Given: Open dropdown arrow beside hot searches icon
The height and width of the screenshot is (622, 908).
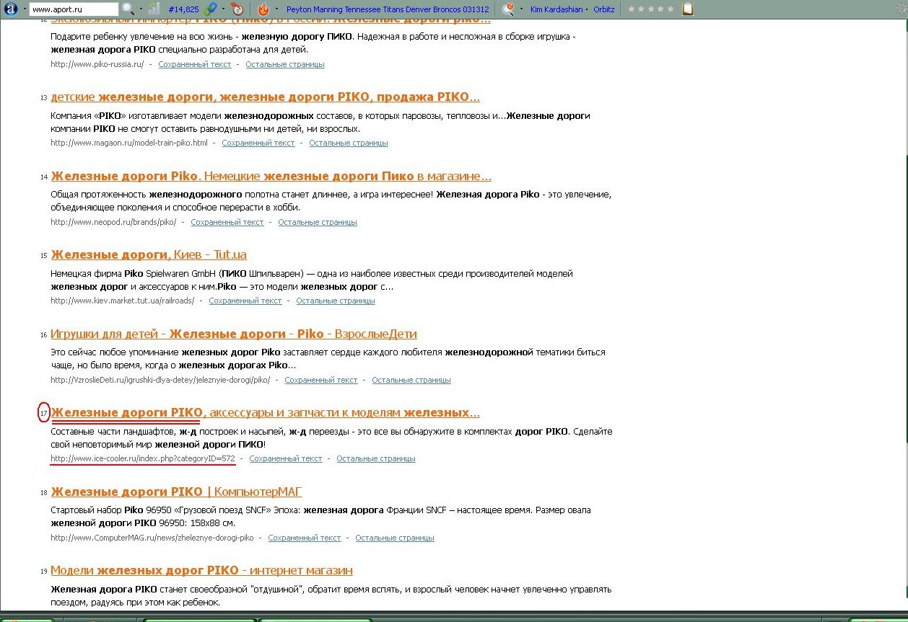Looking at the screenshot, I should click(522, 9).
